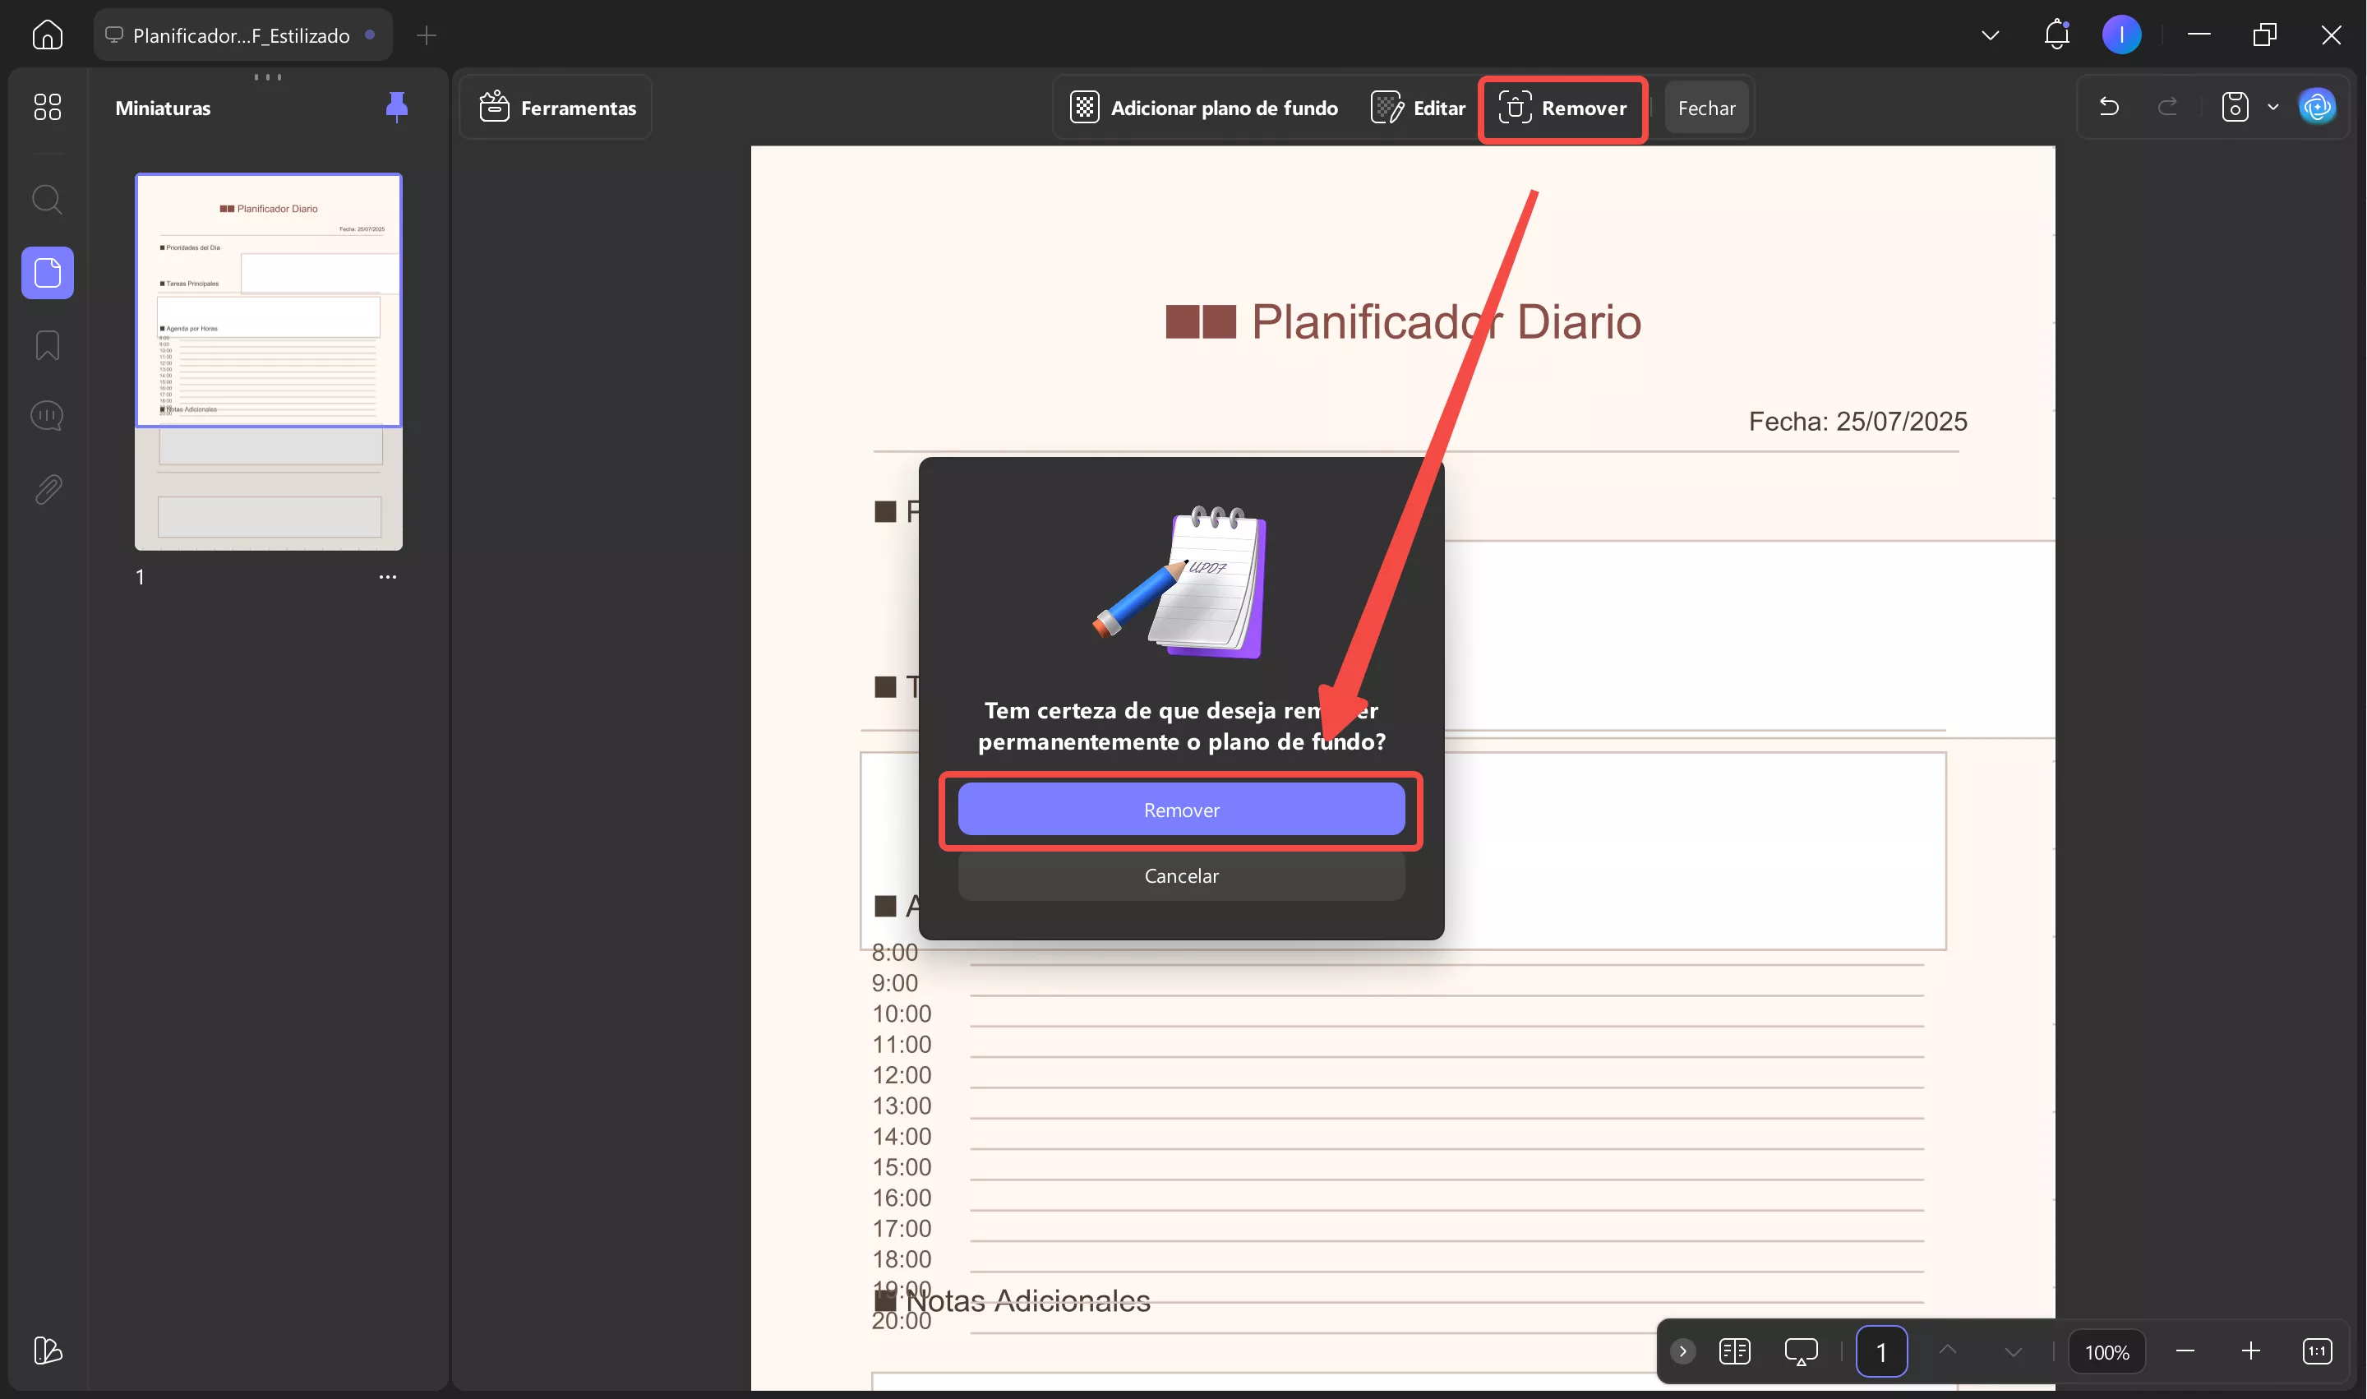
Task: Click the notification bell icon
Action: [x=2056, y=35]
